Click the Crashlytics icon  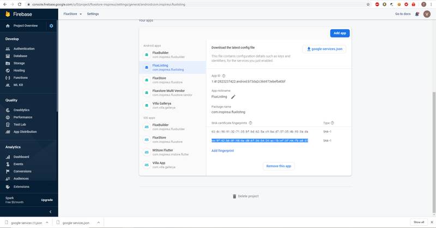point(8,110)
